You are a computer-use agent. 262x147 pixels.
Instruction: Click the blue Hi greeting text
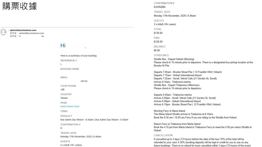pos(63,46)
